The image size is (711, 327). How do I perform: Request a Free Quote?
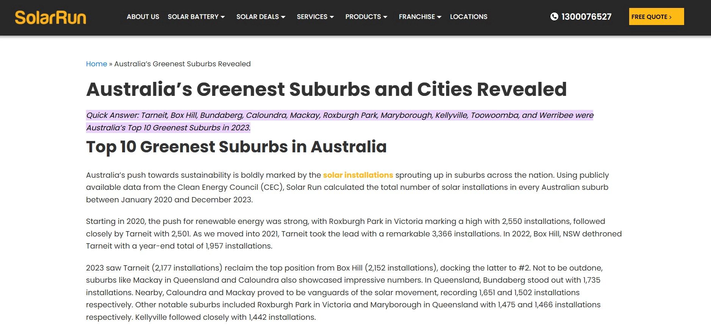[x=656, y=17]
